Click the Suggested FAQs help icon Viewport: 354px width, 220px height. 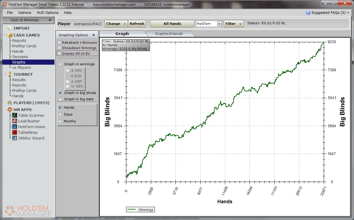click(308, 13)
